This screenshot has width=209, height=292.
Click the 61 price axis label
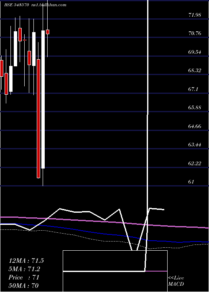(x=191, y=182)
